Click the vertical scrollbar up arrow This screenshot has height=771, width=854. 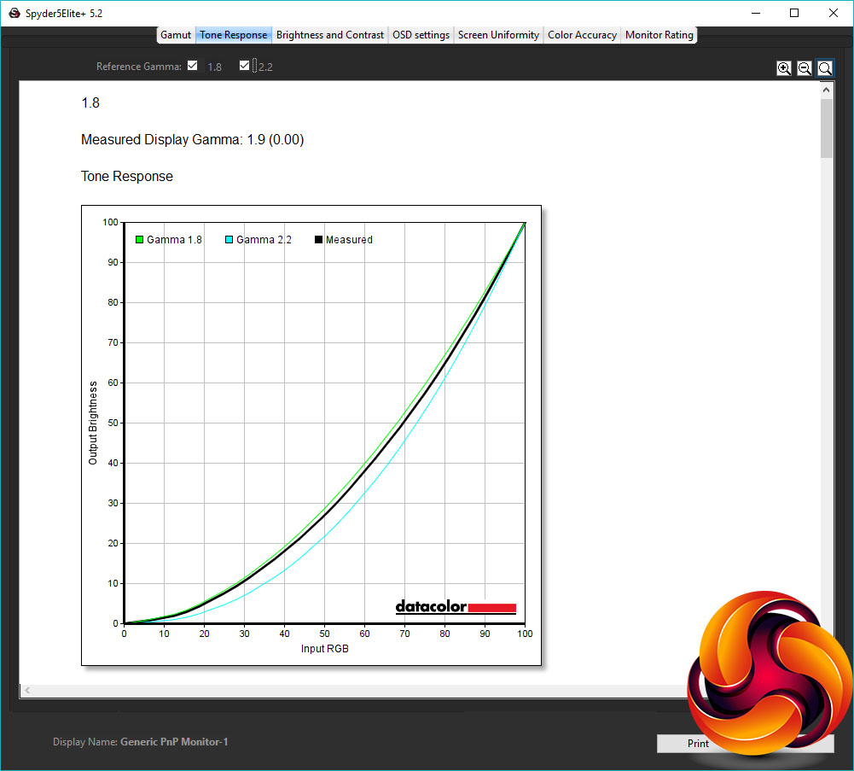point(826,90)
